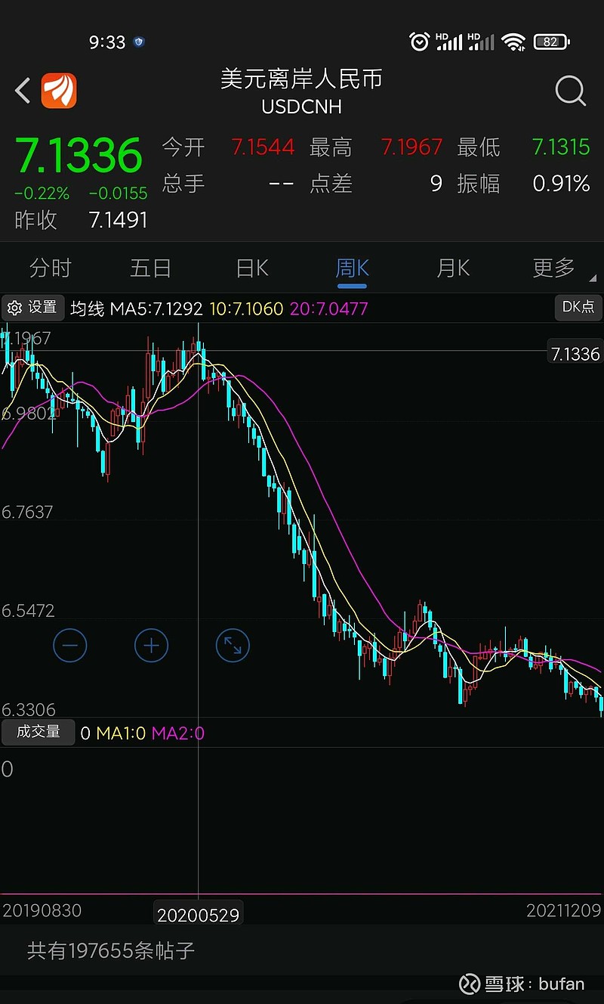604x1004 pixels.
Task: Enable DK点 indicator
Action: click(x=578, y=308)
